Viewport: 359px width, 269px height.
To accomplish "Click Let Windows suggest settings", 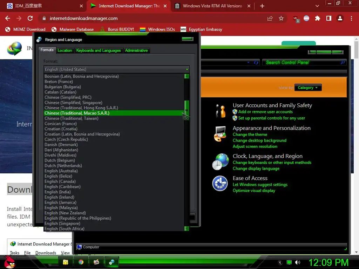I will pos(260,185).
